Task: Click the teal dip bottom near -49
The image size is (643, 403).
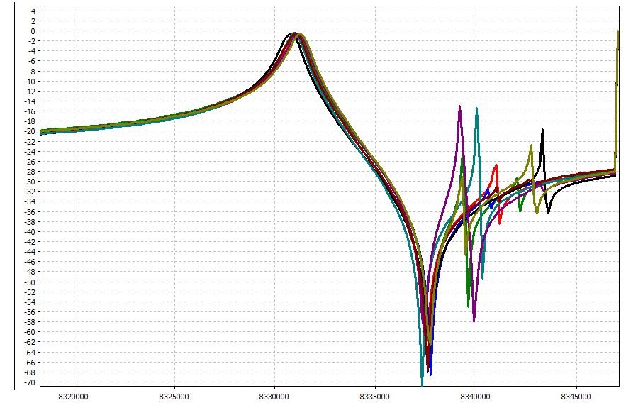Action: point(483,277)
